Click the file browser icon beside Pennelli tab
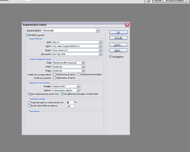This screenshot has height=152, width=190. (x=148, y=1)
